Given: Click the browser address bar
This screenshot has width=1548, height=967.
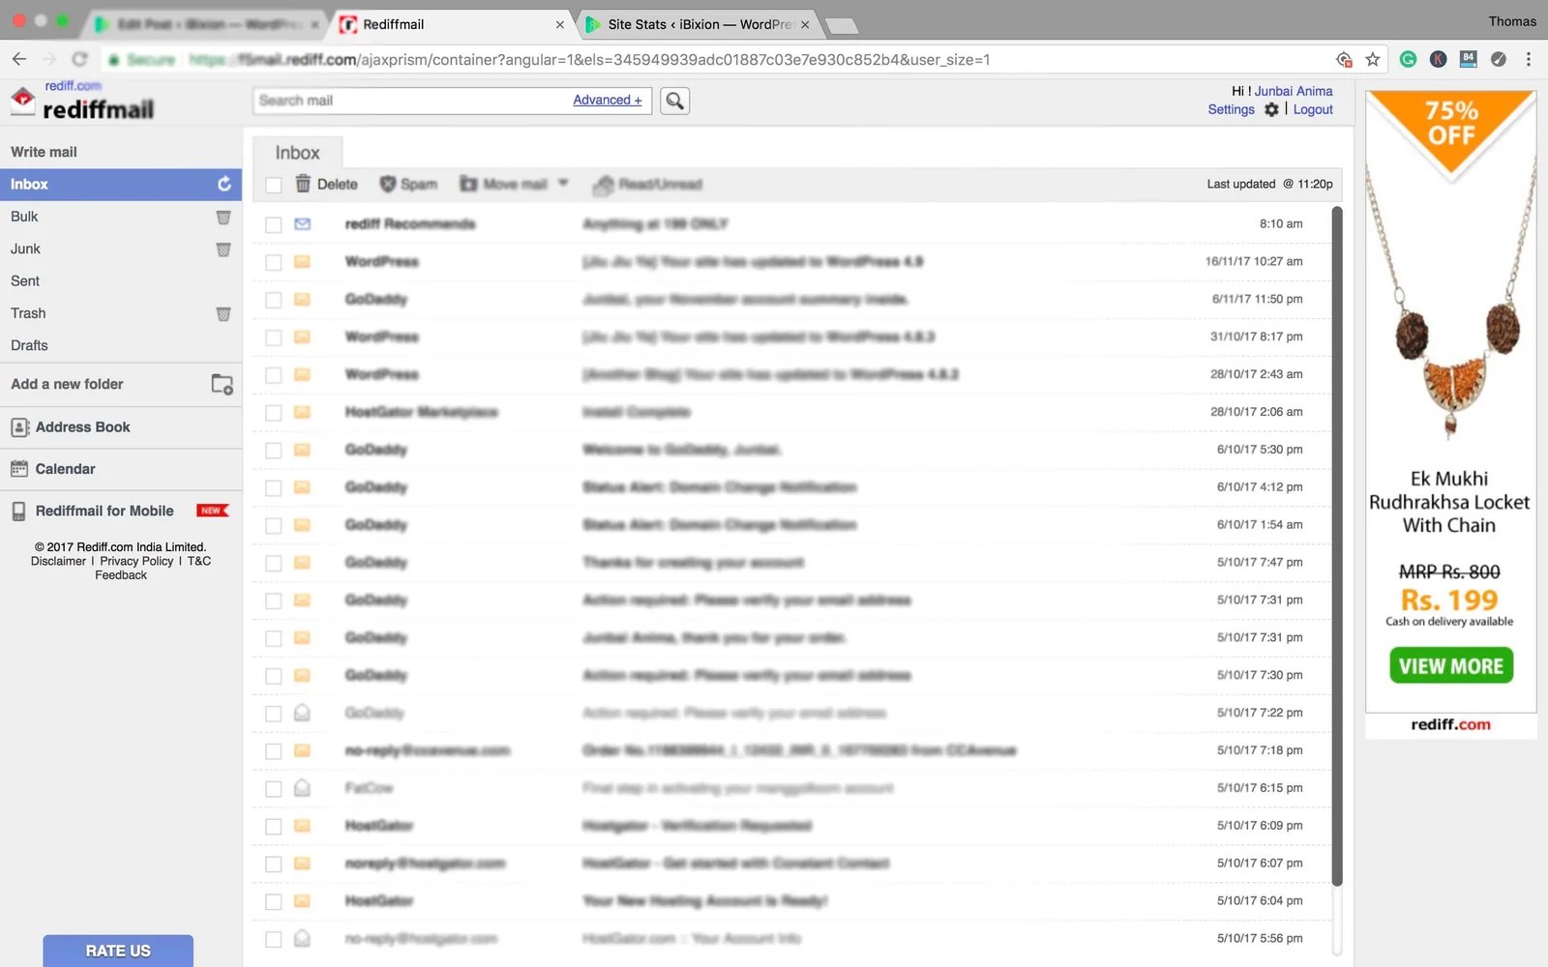Looking at the screenshot, I should (x=716, y=60).
